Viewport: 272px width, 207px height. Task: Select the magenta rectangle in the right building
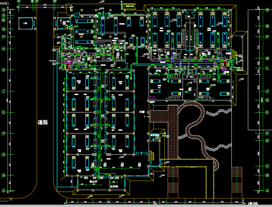[152, 98]
